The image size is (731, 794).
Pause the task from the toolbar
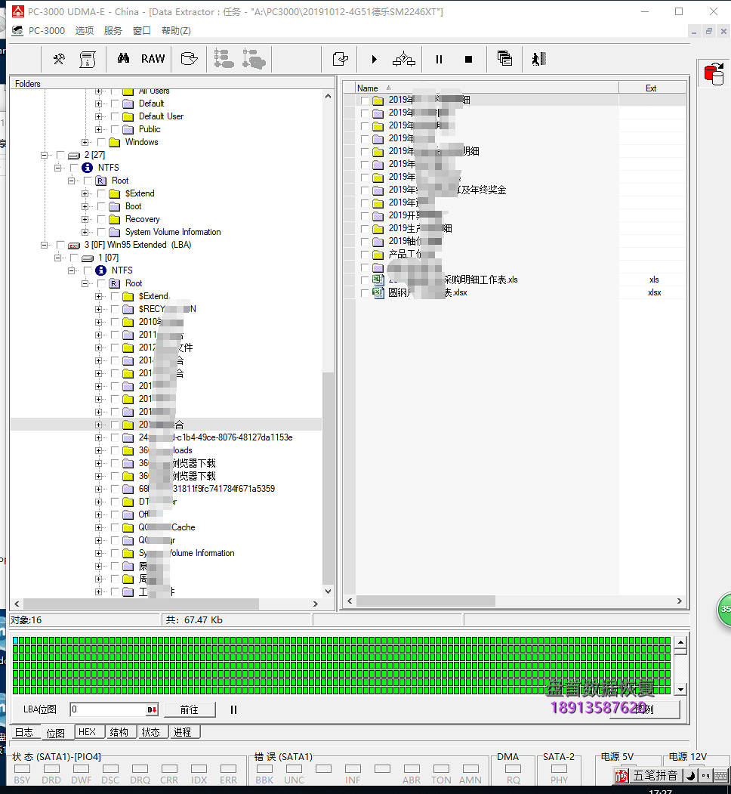pos(439,59)
